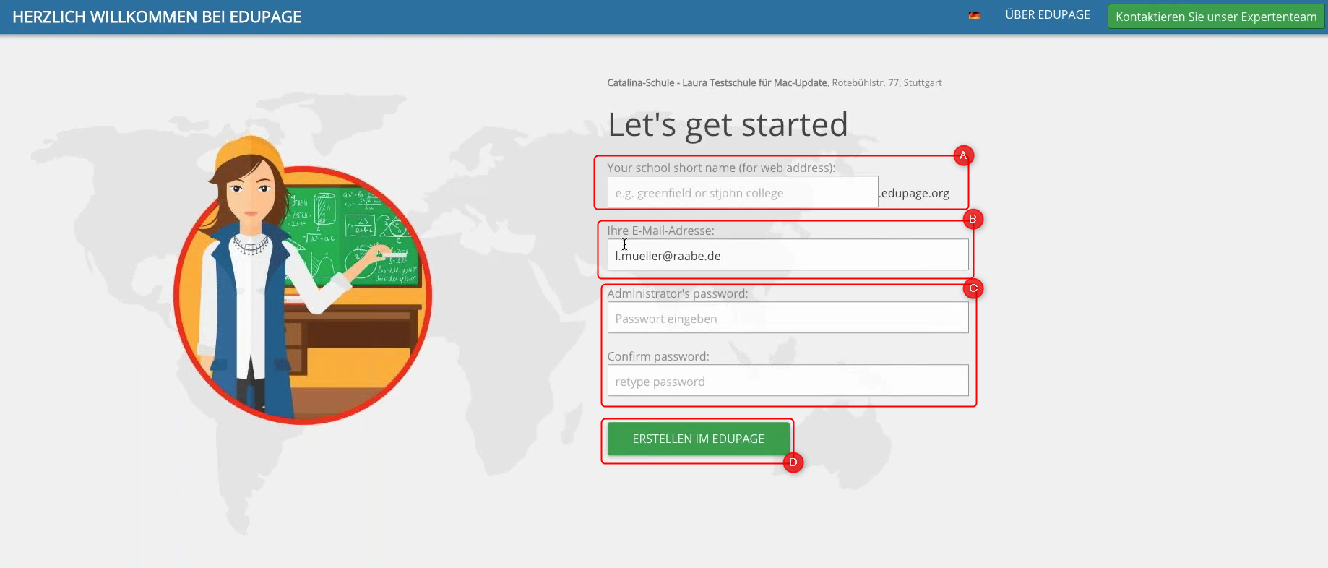This screenshot has height=568, width=1328.
Task: Open the ÜBER EDUPAGE menu item
Action: click(1048, 15)
